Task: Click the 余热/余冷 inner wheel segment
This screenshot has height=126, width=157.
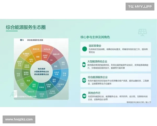Action: pyautogui.click(x=31, y=60)
